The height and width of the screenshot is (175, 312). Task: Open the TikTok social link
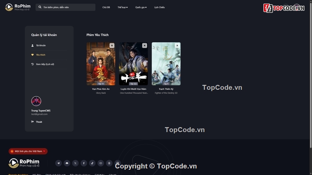point(92,163)
